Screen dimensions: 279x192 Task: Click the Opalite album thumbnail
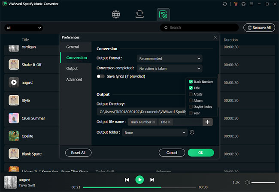tap(14, 136)
